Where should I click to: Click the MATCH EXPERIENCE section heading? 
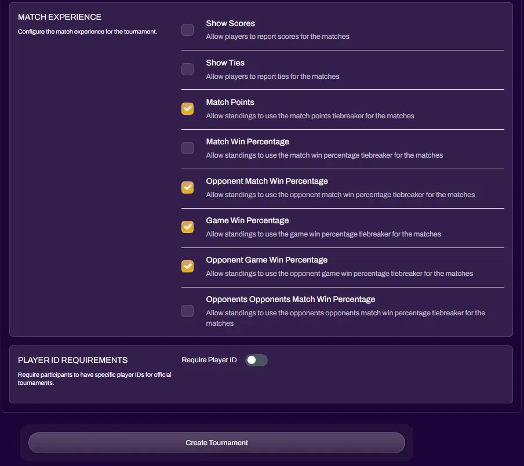coord(60,17)
